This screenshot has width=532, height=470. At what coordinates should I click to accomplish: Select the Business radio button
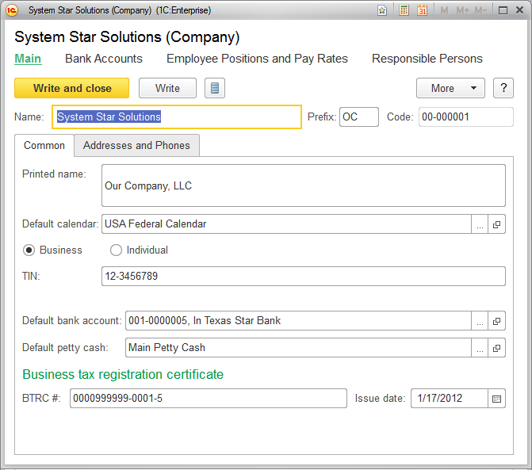coord(29,250)
